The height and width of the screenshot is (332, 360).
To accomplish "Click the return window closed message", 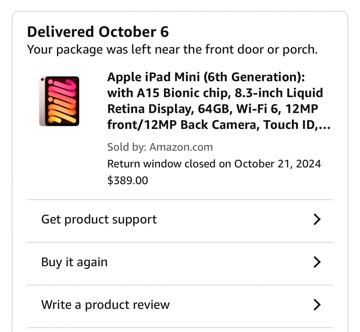I will tap(214, 164).
